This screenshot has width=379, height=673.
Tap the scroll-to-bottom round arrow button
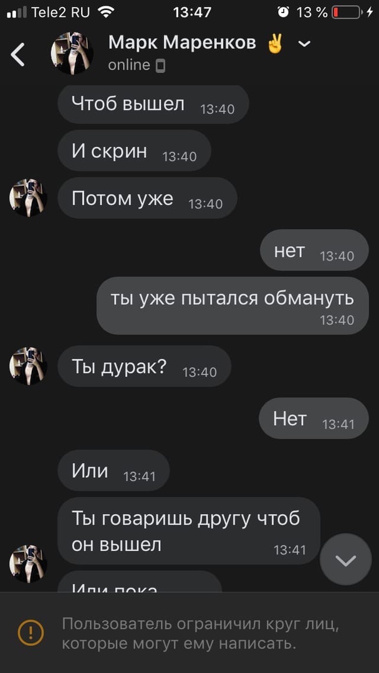pyautogui.click(x=346, y=559)
